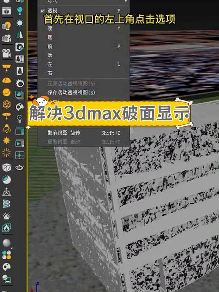This screenshot has height=292, width=219.
Task: Choose 保存活动透视视图(S) menu entry
Action: click(x=84, y=92)
